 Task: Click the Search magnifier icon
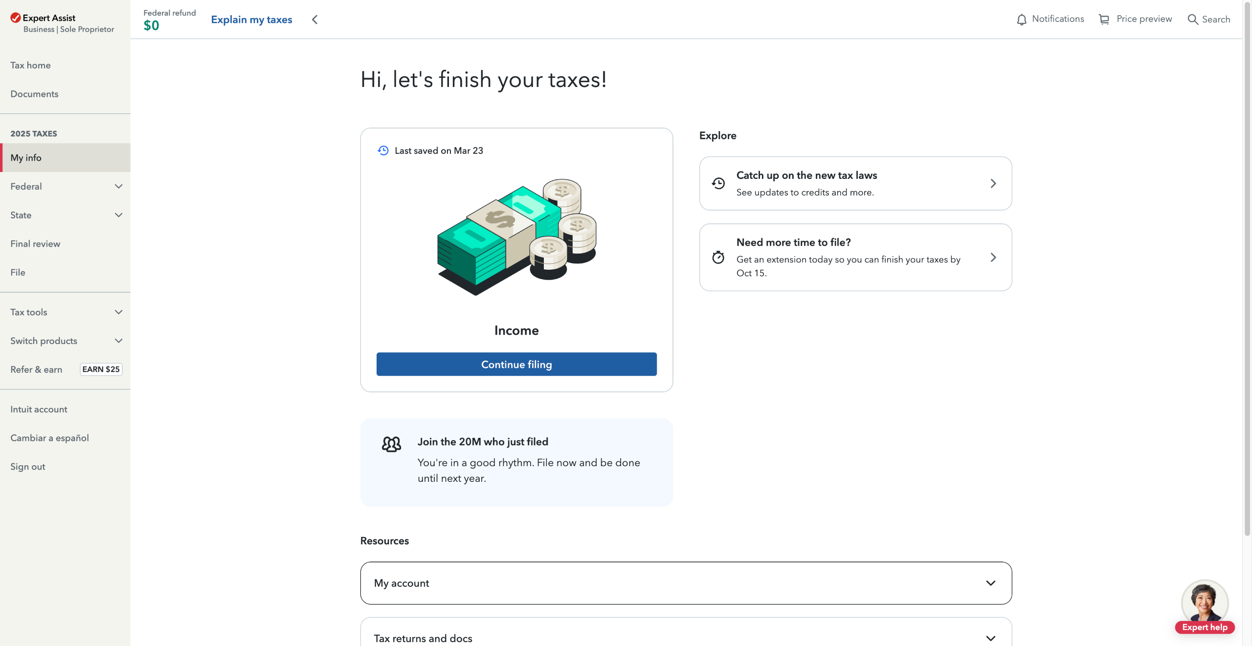click(1193, 20)
